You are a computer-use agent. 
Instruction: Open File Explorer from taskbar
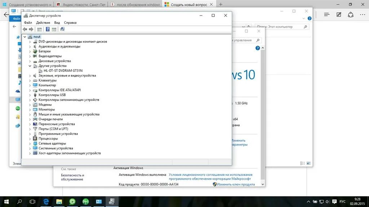(59, 202)
